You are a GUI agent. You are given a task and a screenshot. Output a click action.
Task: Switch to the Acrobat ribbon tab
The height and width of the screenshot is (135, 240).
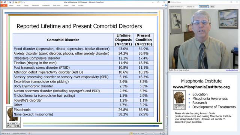click(x=81, y=6)
